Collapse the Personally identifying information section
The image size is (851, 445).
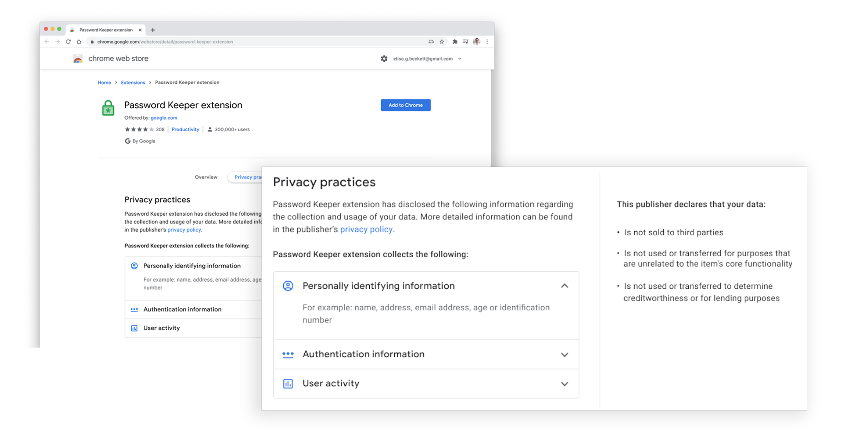(564, 286)
